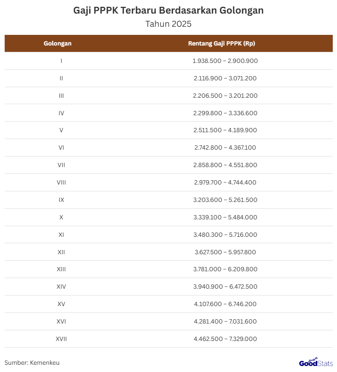Click the Golongan column header
Viewport: 337px width, 372px height.
point(57,43)
